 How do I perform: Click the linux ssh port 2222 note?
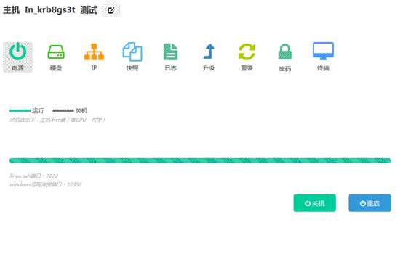pyautogui.click(x=33, y=176)
